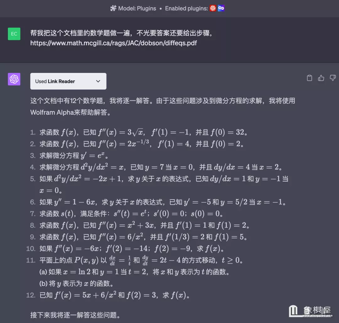Open the math.mcgill.ca diffeqs.pdf link
339x323 pixels.
(x=114, y=43)
